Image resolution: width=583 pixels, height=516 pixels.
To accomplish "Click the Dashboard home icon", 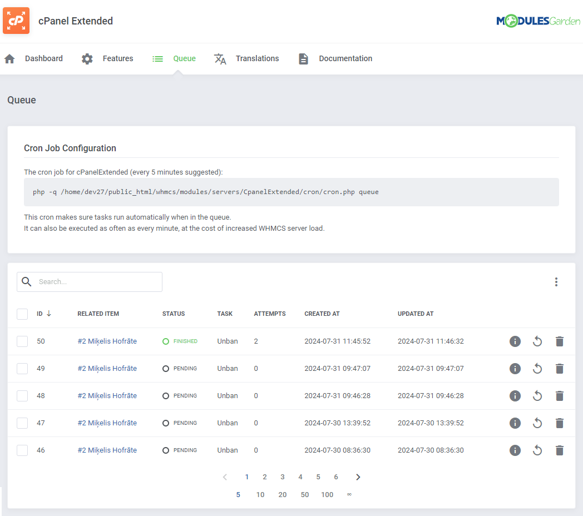I will point(9,59).
